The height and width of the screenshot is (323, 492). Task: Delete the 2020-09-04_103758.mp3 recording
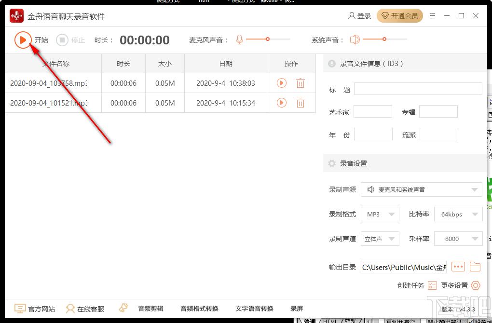301,83
